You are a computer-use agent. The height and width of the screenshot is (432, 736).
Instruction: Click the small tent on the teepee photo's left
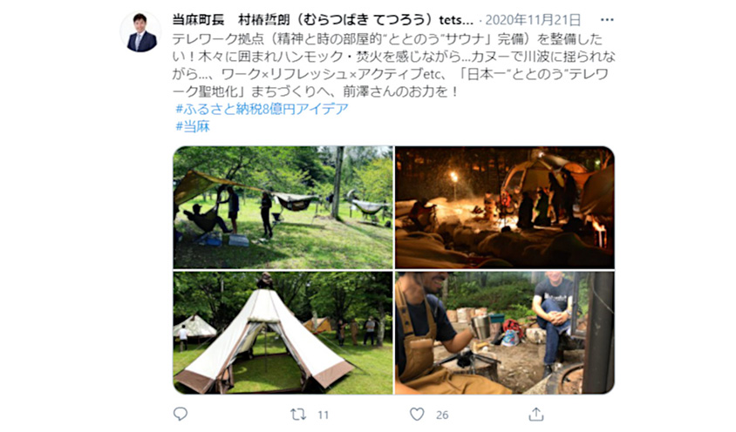point(194,327)
